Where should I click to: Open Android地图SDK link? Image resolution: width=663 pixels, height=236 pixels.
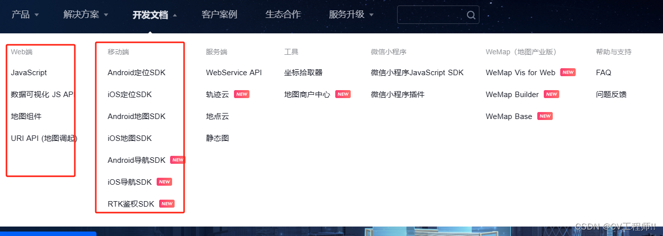click(x=137, y=117)
